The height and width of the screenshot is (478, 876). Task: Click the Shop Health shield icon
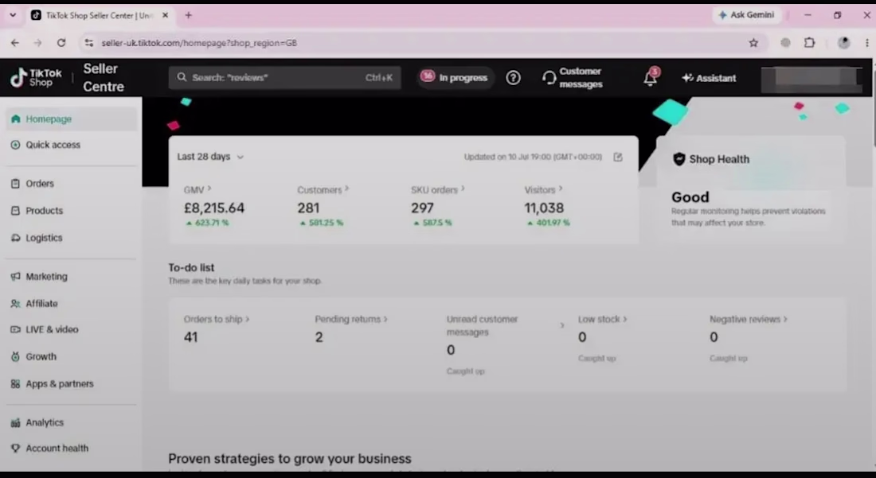click(679, 159)
